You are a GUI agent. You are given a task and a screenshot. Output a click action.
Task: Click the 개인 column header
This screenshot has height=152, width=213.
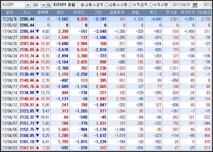[x=60, y=13]
